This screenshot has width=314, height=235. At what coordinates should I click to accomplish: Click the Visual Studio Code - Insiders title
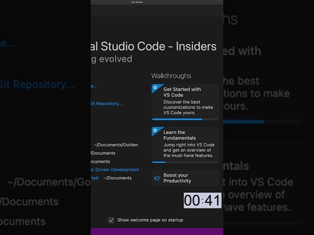pos(154,46)
